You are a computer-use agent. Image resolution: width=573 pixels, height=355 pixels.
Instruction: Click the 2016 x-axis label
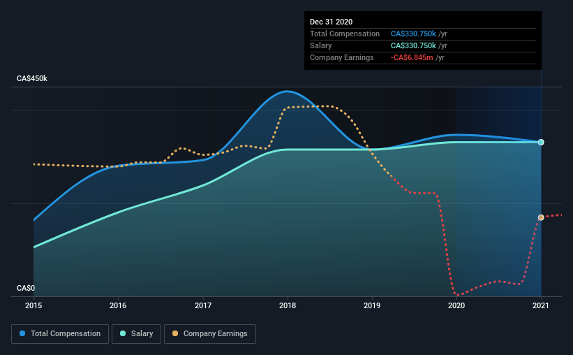118,305
